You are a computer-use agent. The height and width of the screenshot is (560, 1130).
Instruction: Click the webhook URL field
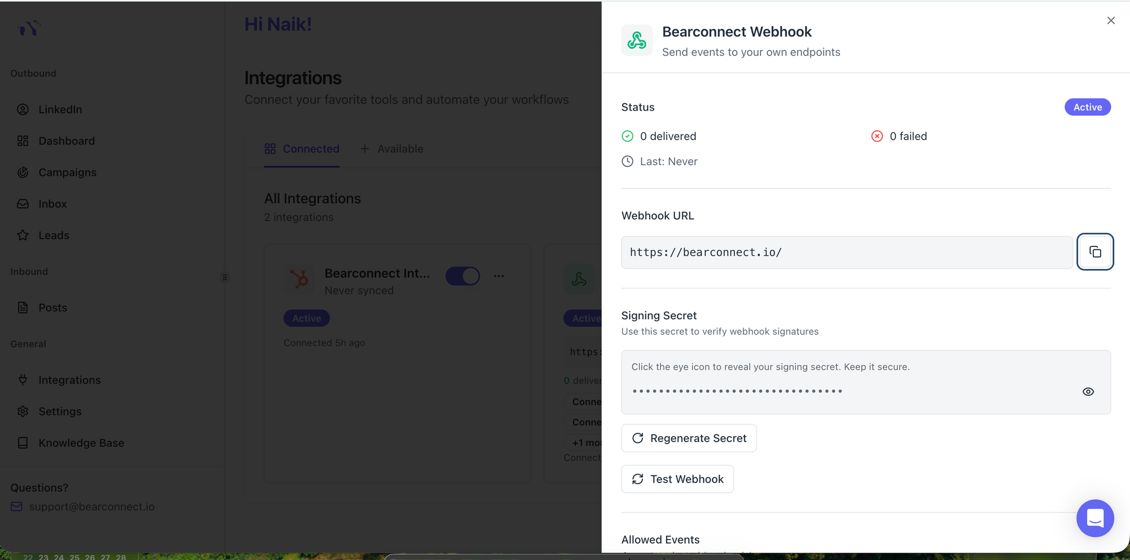pyautogui.click(x=846, y=253)
